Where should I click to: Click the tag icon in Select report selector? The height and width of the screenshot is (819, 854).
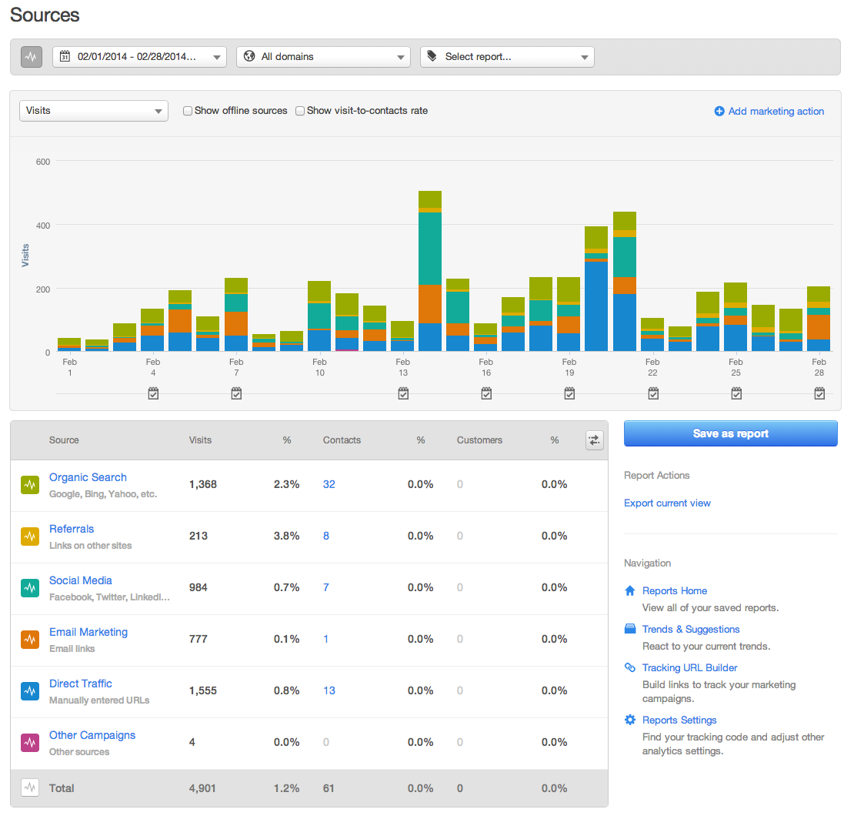(432, 56)
